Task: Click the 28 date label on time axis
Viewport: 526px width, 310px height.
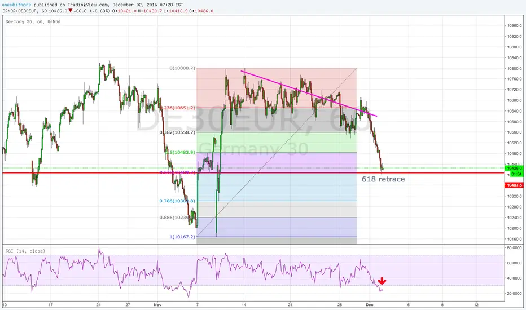Action: [x=340, y=304]
